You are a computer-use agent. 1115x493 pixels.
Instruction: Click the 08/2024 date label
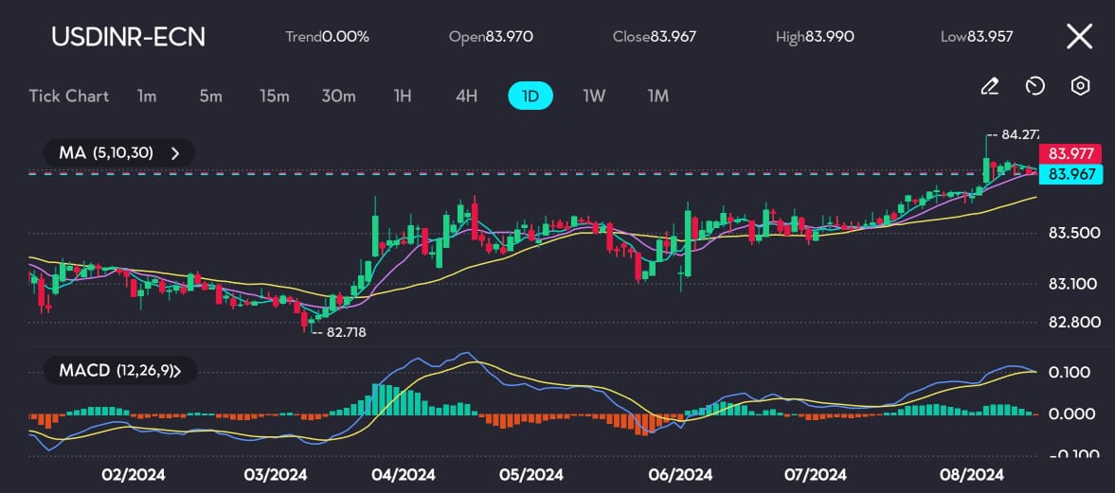[x=974, y=474]
